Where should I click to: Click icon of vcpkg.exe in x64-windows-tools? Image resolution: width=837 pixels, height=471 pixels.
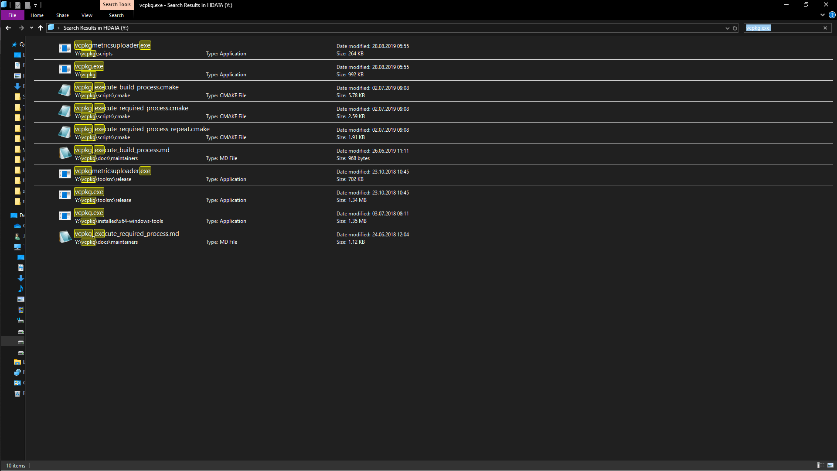65,216
